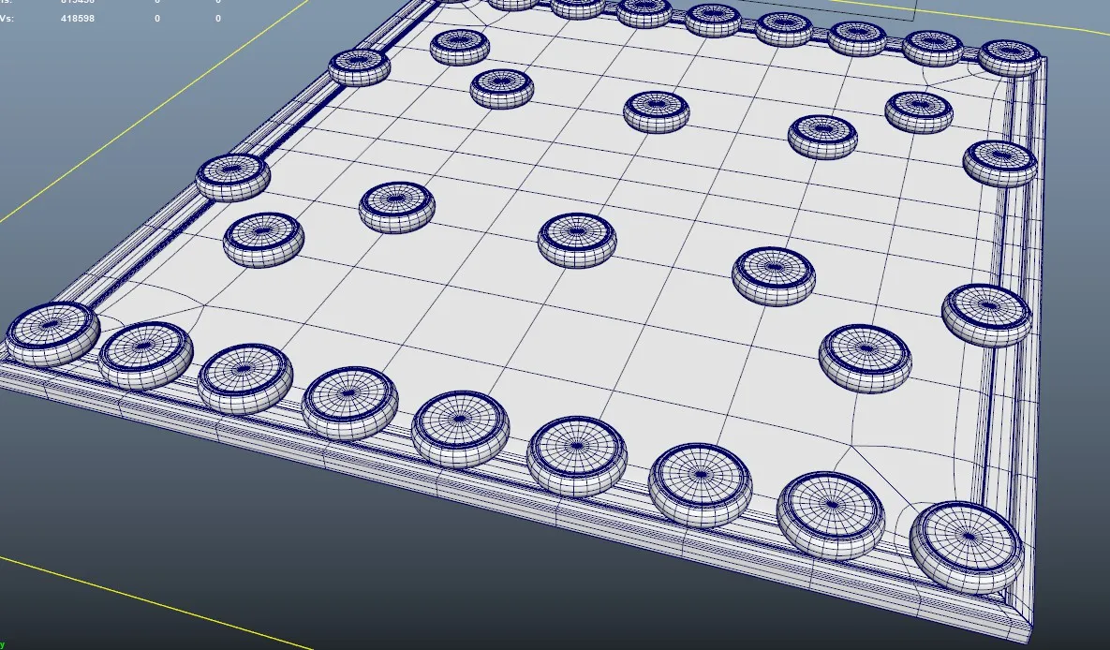Image resolution: width=1110 pixels, height=650 pixels.
Task: Click the piece at the board's center
Action: point(577,239)
